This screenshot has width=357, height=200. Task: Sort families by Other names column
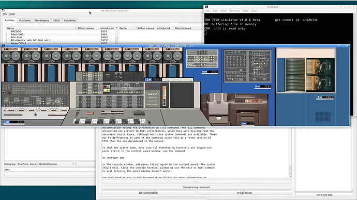pyautogui.click(x=88, y=28)
